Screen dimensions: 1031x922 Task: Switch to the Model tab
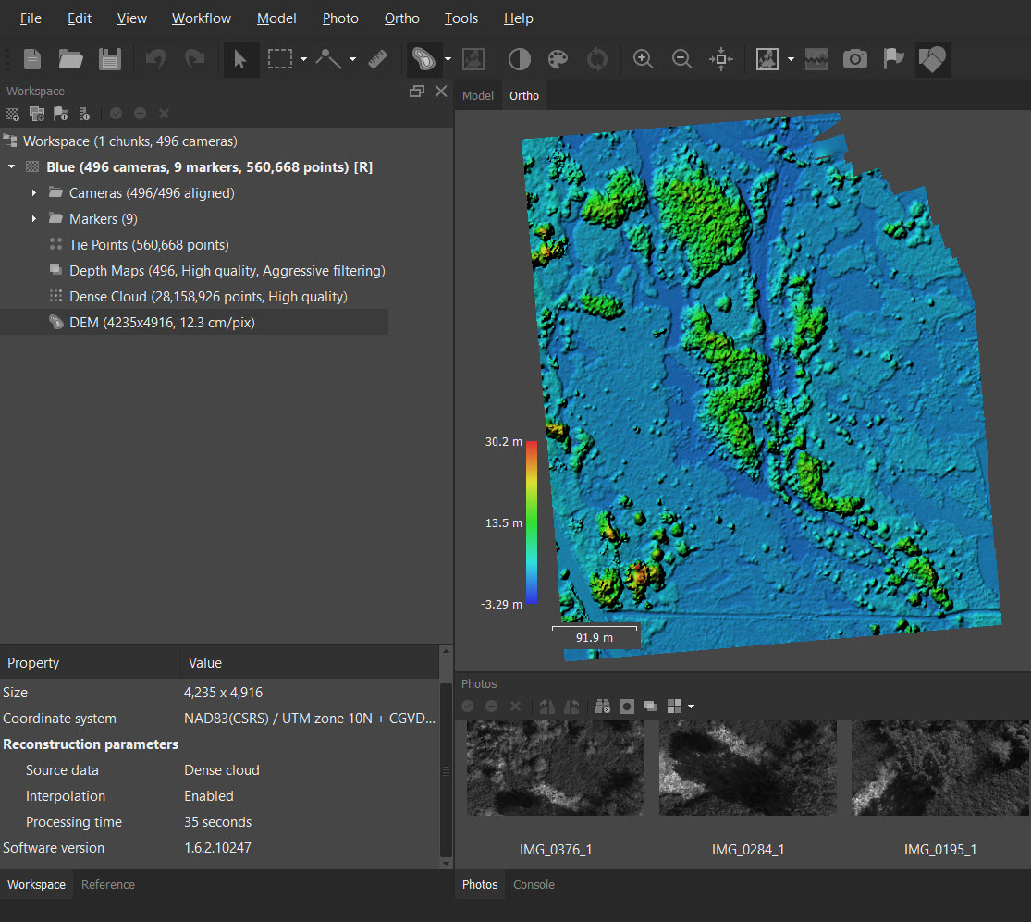[478, 95]
